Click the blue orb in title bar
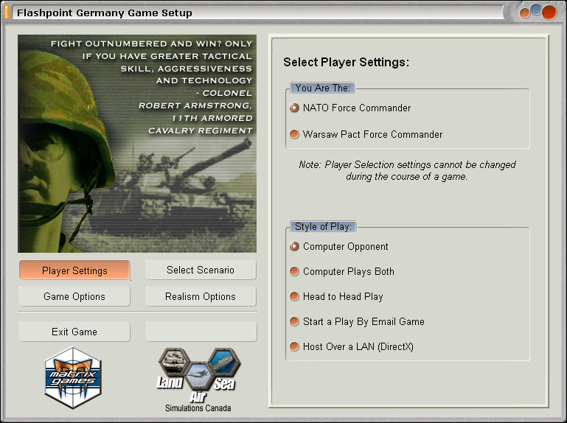This screenshot has width=567, height=423. click(x=536, y=10)
